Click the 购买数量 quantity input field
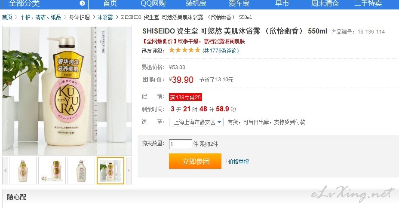The width and height of the screenshot is (399, 208). (x=181, y=144)
